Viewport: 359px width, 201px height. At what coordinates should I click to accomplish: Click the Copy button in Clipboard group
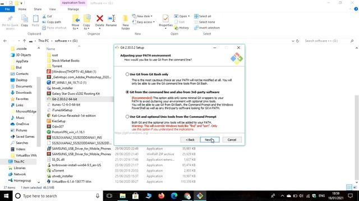coord(25,21)
